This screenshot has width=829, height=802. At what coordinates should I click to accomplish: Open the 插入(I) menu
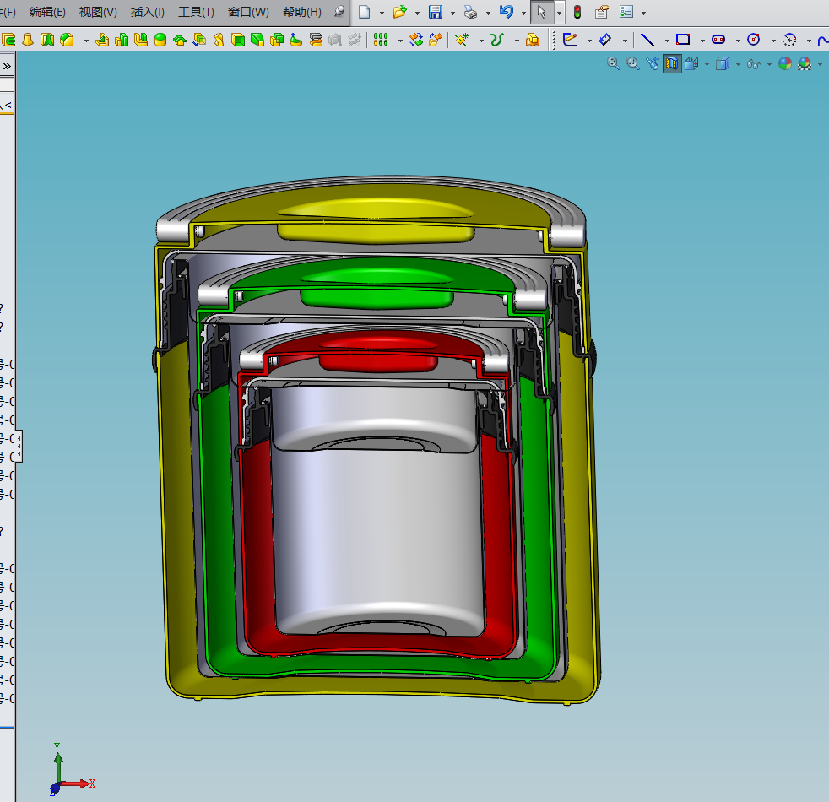point(148,12)
